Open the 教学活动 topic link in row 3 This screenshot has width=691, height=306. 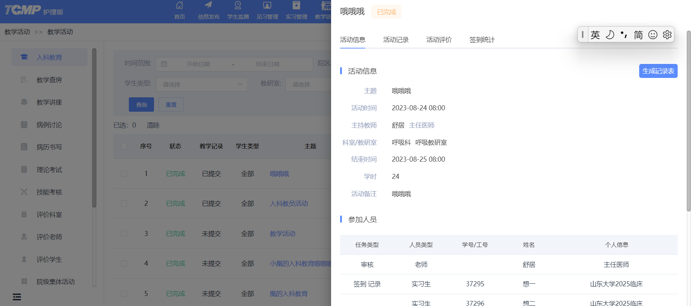(283, 233)
